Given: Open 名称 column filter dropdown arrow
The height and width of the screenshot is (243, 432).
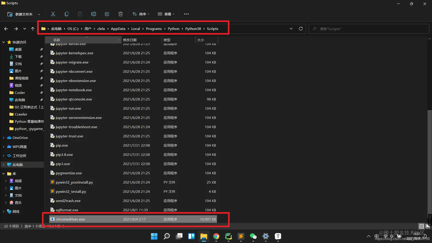Looking at the screenshot, I should 119,40.
